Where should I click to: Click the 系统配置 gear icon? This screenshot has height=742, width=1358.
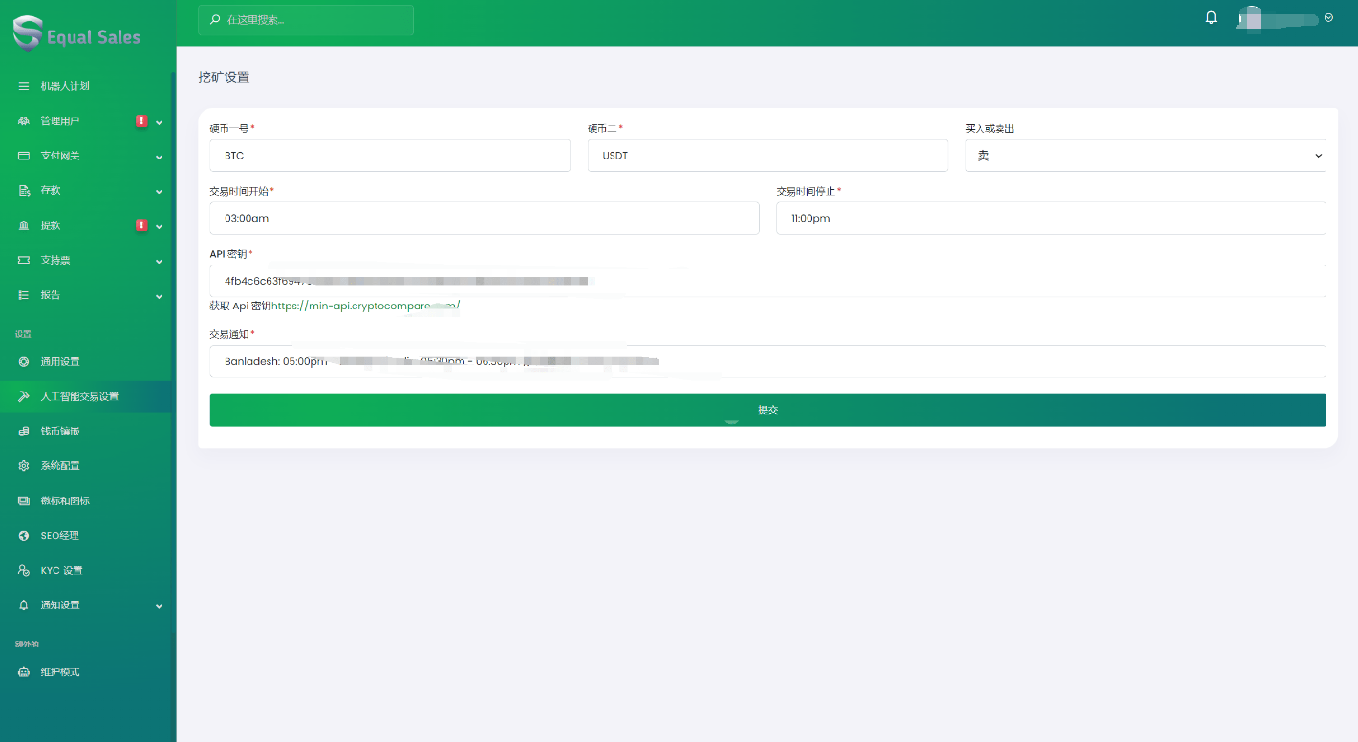point(24,466)
